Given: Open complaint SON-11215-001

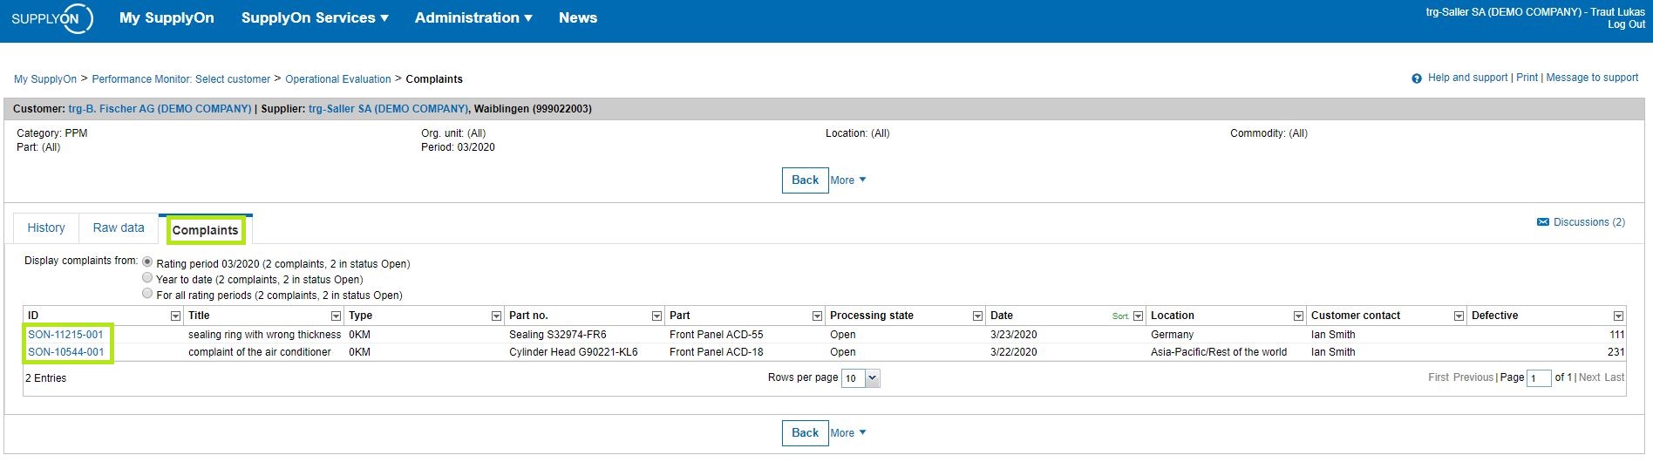Looking at the screenshot, I should pos(65,335).
